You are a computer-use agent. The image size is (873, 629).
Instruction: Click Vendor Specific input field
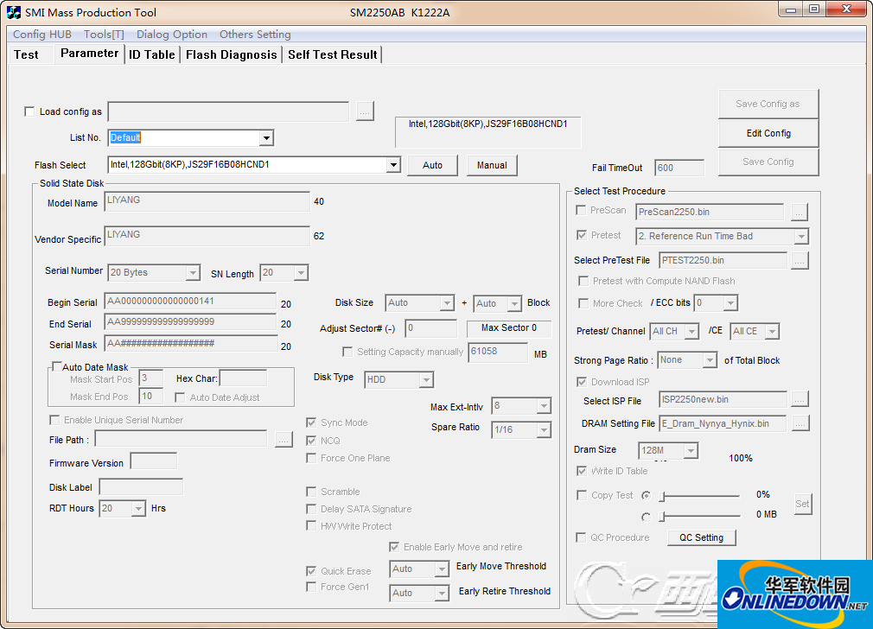pos(207,236)
